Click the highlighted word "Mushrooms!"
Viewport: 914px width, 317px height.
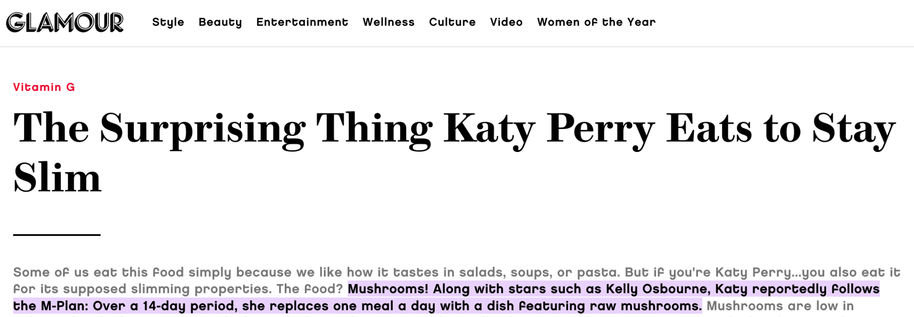(388, 289)
